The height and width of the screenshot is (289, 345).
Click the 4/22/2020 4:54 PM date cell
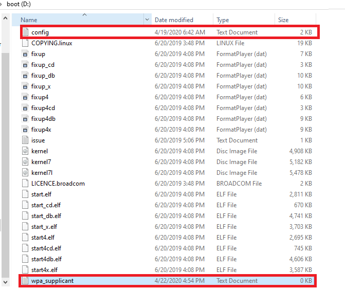(x=179, y=280)
